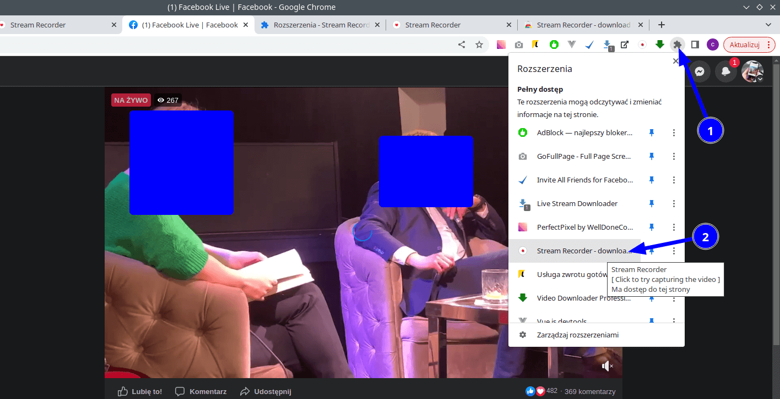Close the Rozszerzenia extensions popup

point(676,62)
